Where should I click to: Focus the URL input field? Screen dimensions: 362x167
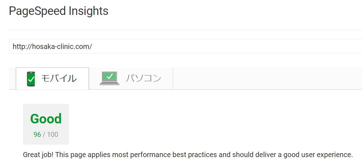click(x=185, y=46)
